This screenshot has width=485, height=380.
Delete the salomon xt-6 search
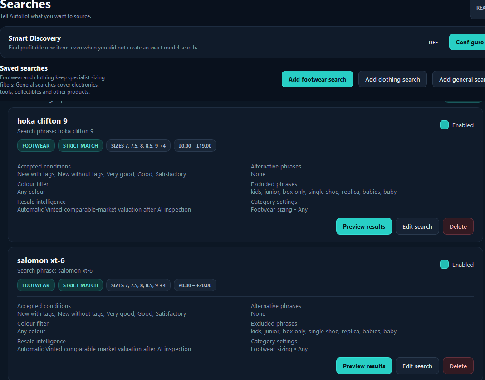point(458,366)
